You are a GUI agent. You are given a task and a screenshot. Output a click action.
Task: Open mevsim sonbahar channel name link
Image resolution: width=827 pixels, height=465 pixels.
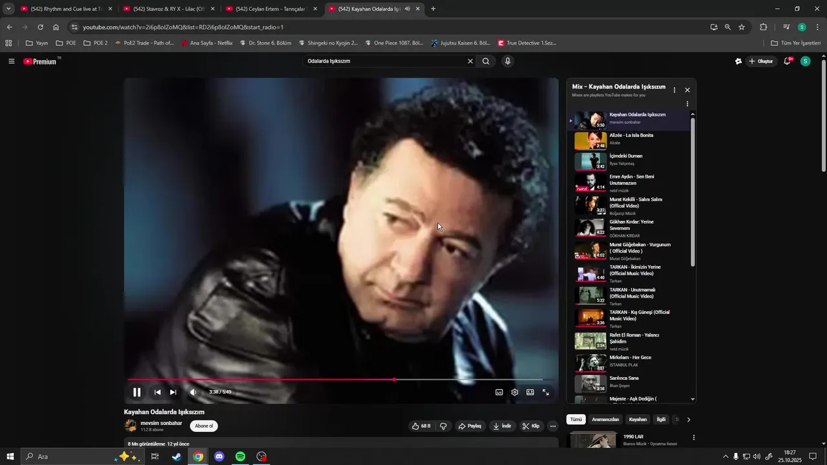pos(162,423)
